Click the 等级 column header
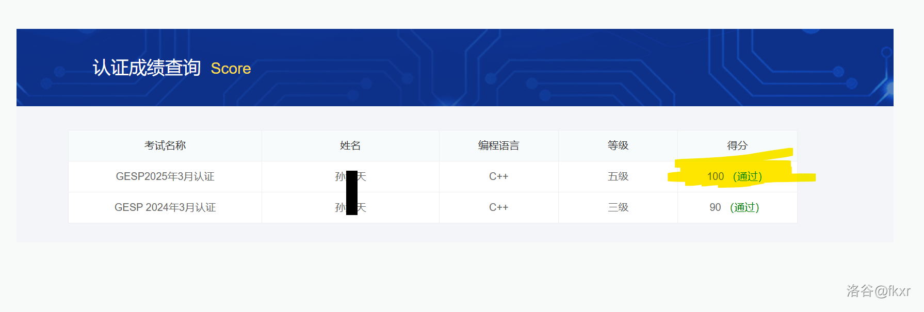 coord(618,145)
